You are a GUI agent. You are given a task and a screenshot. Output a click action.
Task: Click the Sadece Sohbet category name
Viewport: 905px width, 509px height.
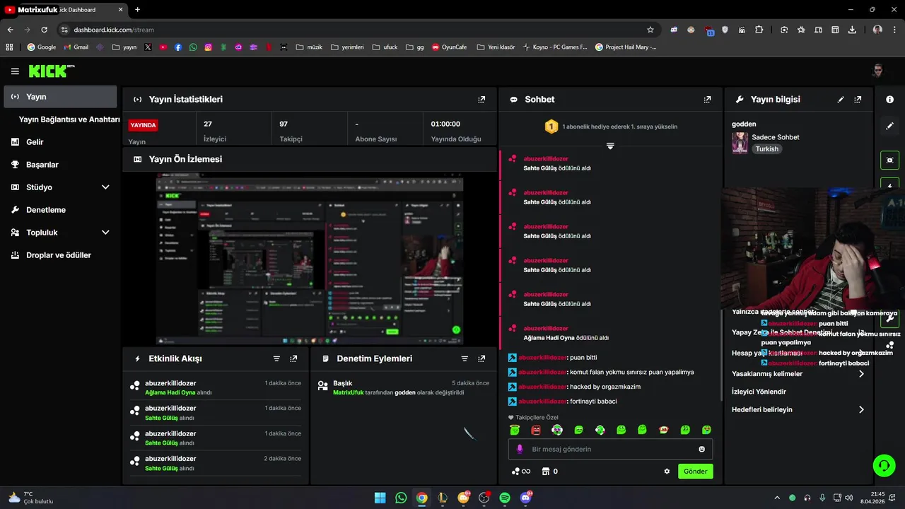(x=776, y=137)
